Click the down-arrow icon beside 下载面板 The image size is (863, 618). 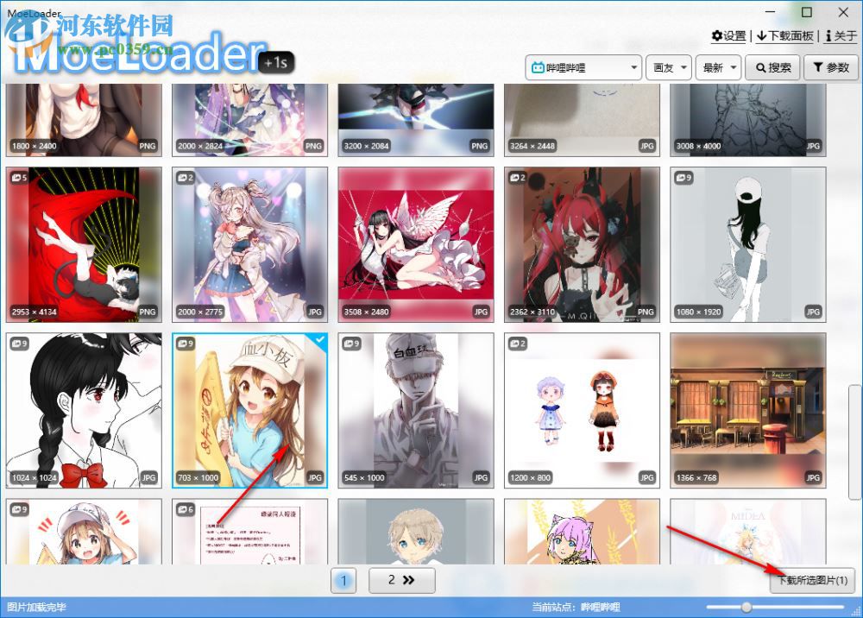click(762, 35)
